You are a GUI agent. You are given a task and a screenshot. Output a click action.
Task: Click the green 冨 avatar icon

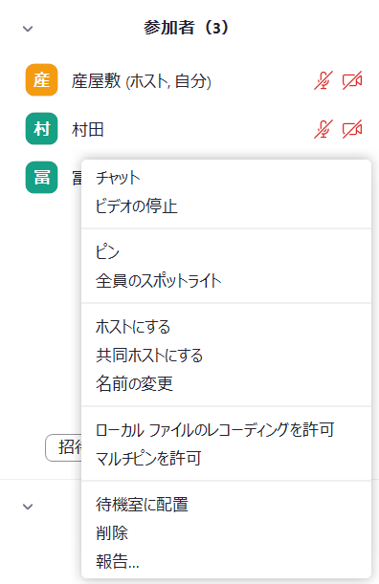(42, 177)
